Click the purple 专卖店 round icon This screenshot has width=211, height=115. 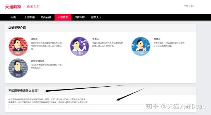(79, 46)
